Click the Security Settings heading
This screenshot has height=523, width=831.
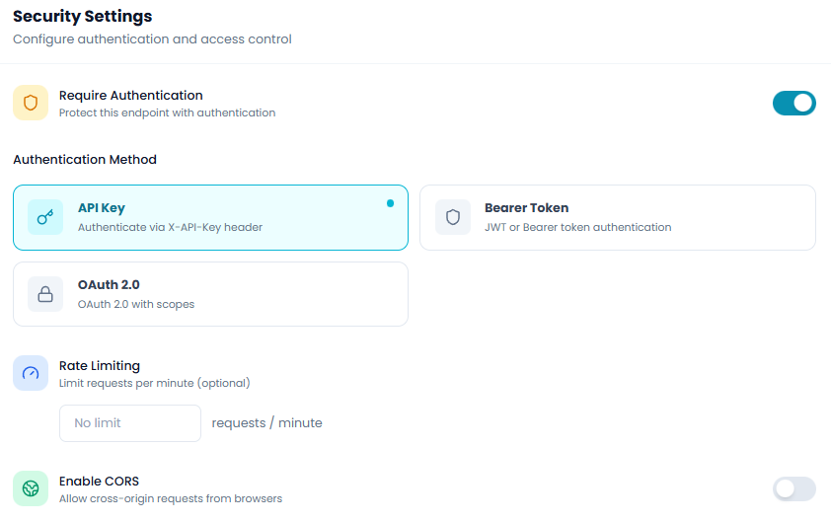[x=83, y=17]
